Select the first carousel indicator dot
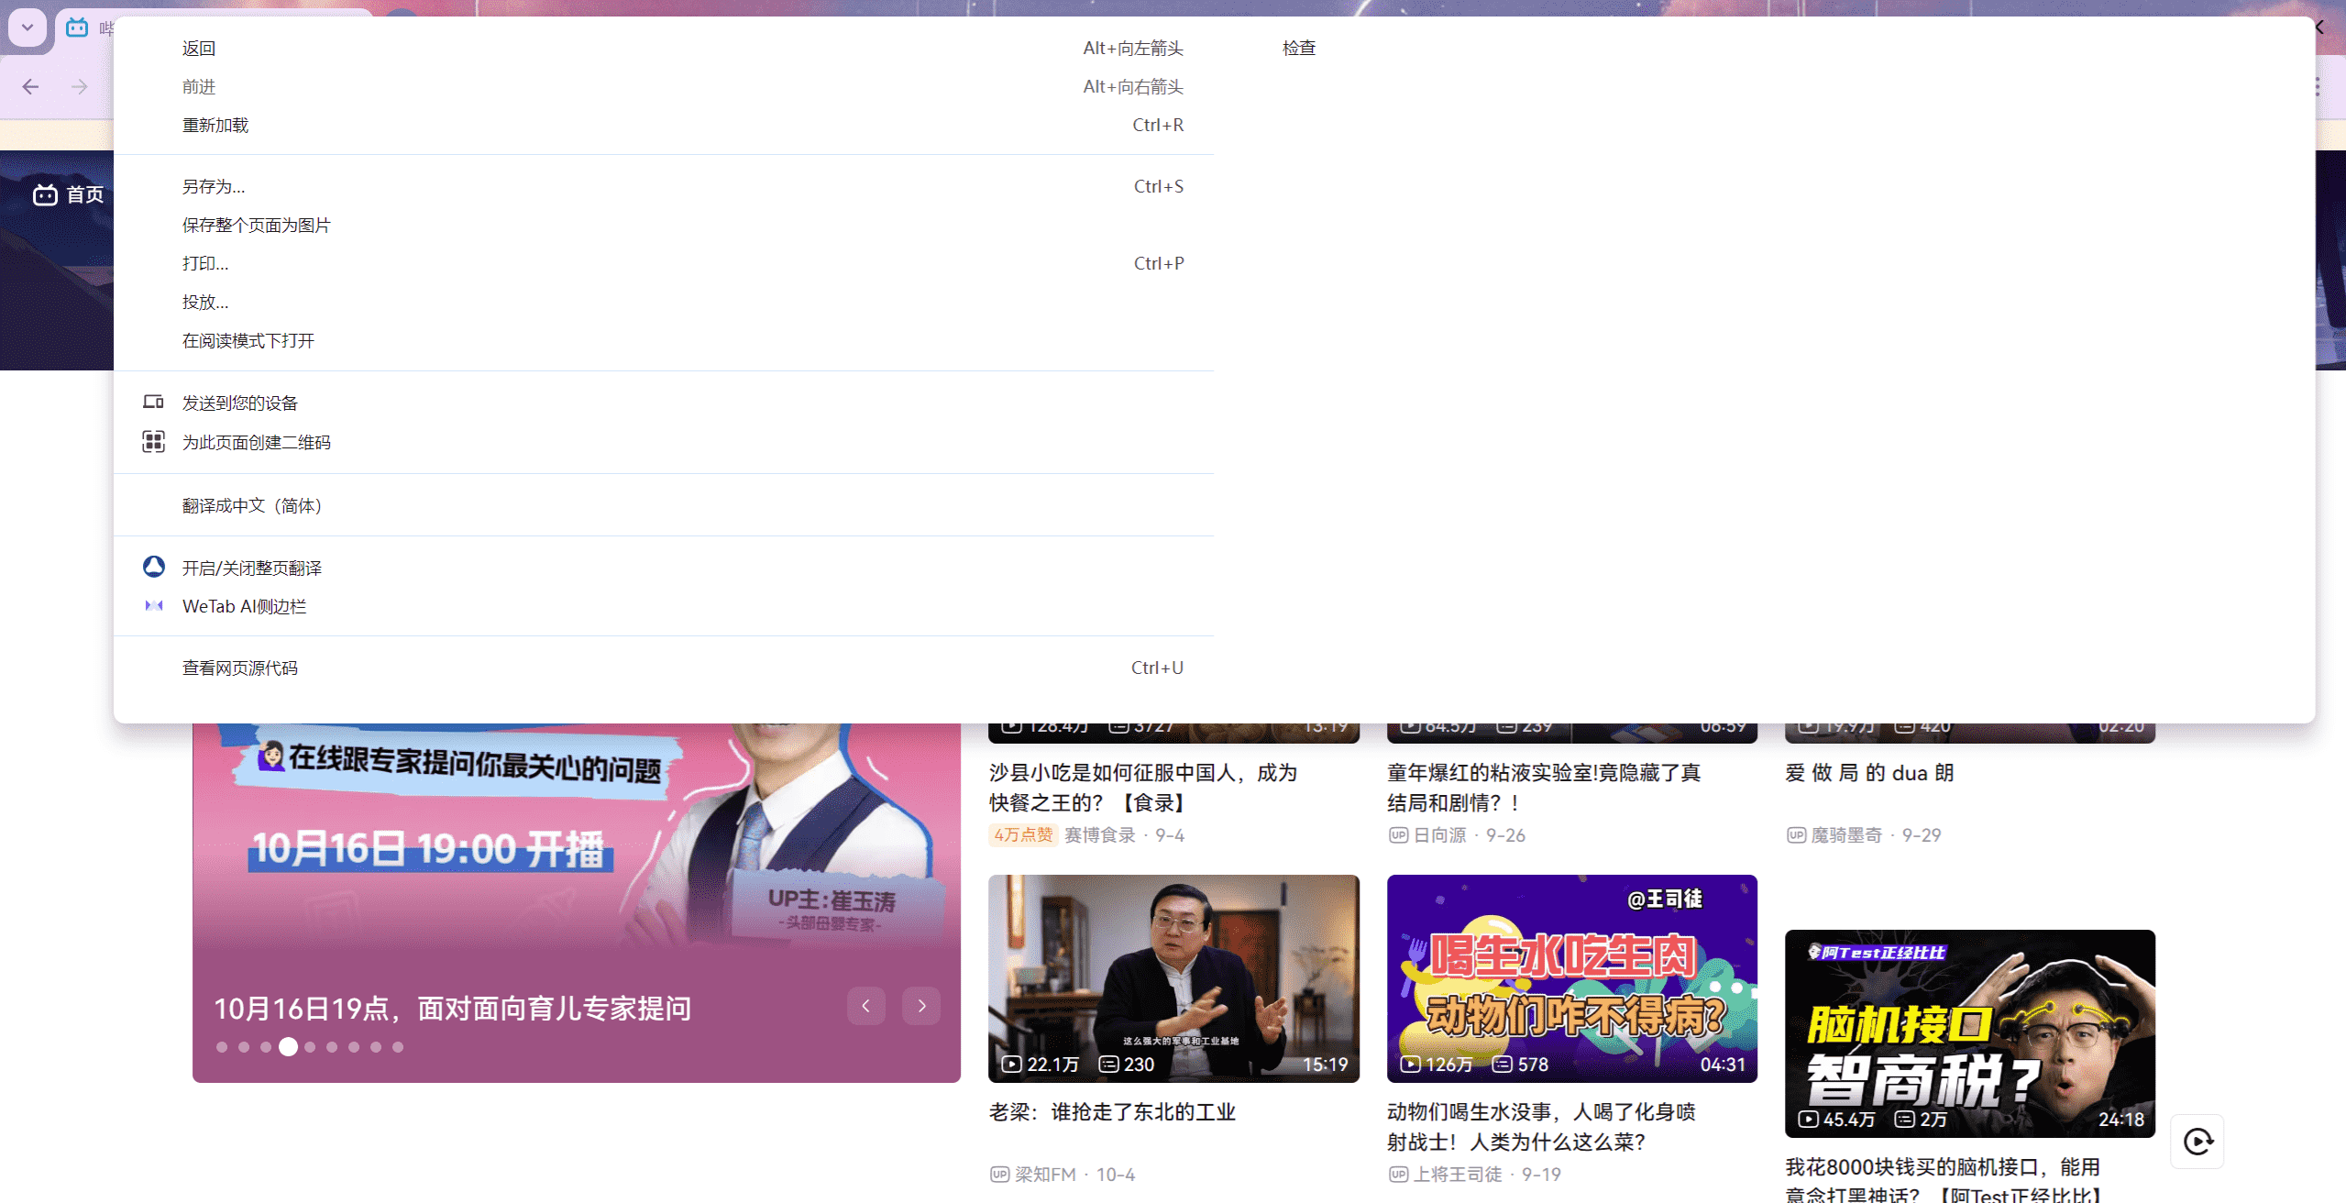Screen dimensions: 2346x1203 tap(222, 1046)
